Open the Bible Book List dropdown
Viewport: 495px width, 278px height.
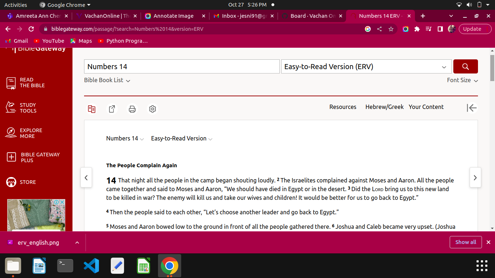(107, 80)
